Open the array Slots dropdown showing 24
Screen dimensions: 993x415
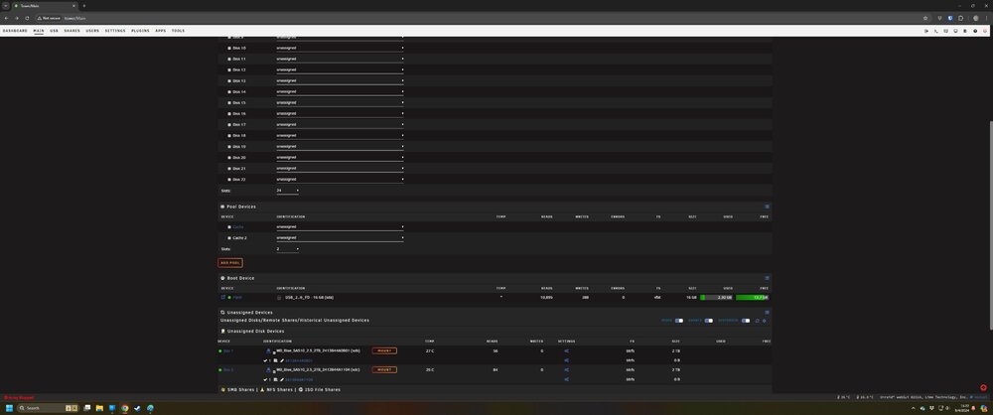click(x=288, y=191)
